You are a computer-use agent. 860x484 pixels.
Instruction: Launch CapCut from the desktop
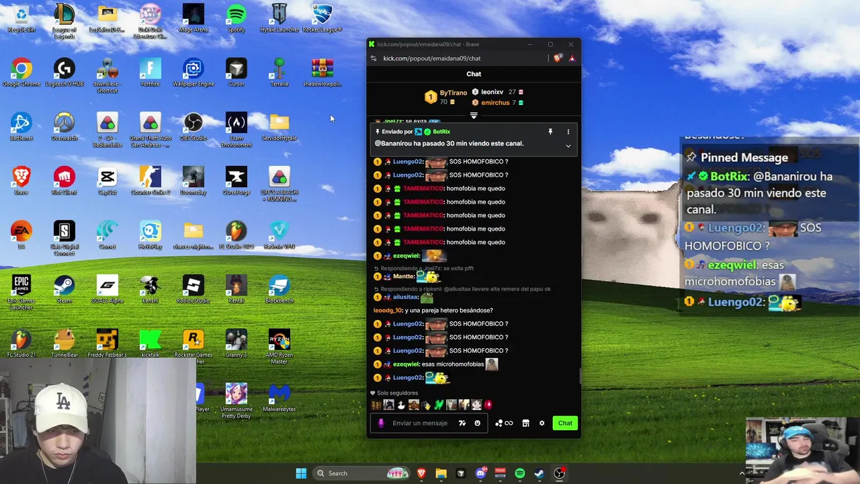pos(107,182)
